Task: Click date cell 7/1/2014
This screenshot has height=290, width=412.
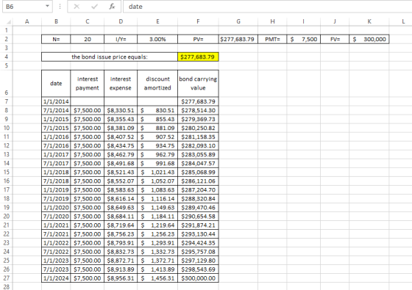Action: (x=56, y=110)
